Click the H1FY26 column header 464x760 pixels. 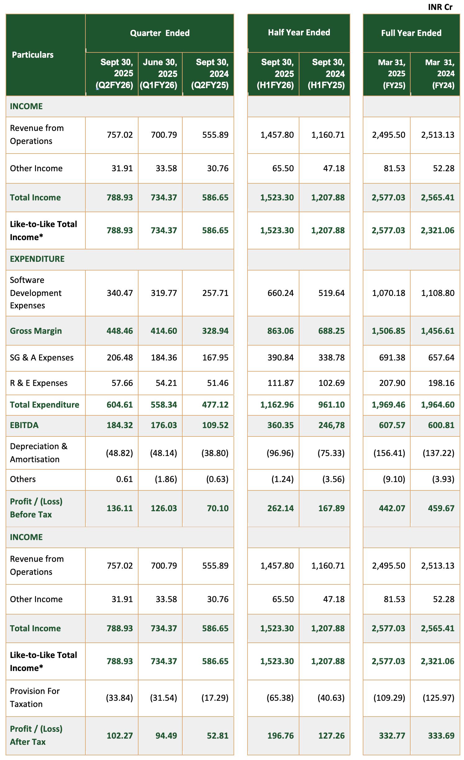[275, 74]
